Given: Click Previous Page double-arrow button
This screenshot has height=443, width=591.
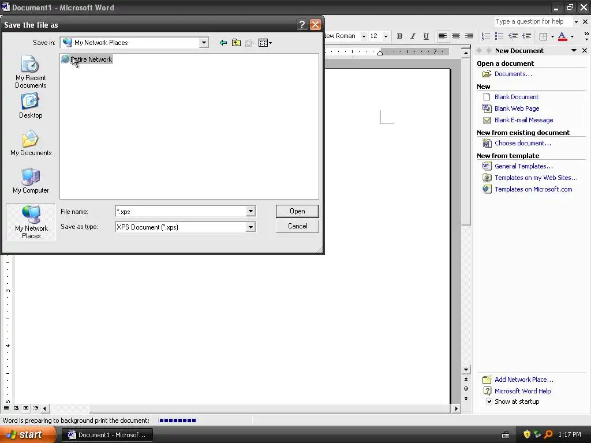Looking at the screenshot, I should [x=466, y=380].
